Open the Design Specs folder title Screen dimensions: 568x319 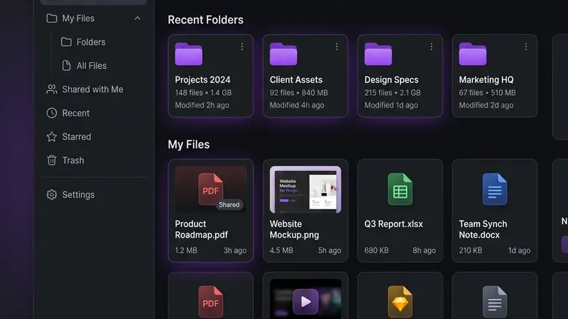coord(391,79)
